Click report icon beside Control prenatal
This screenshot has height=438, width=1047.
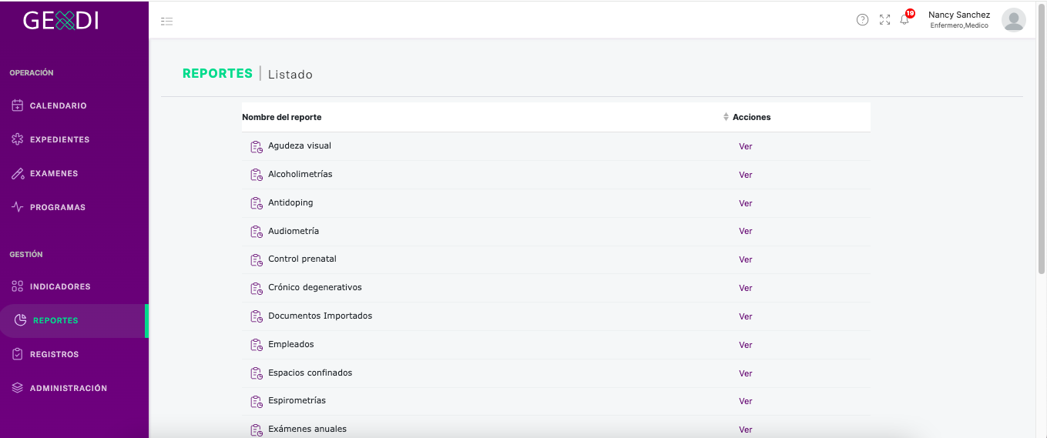click(x=257, y=260)
